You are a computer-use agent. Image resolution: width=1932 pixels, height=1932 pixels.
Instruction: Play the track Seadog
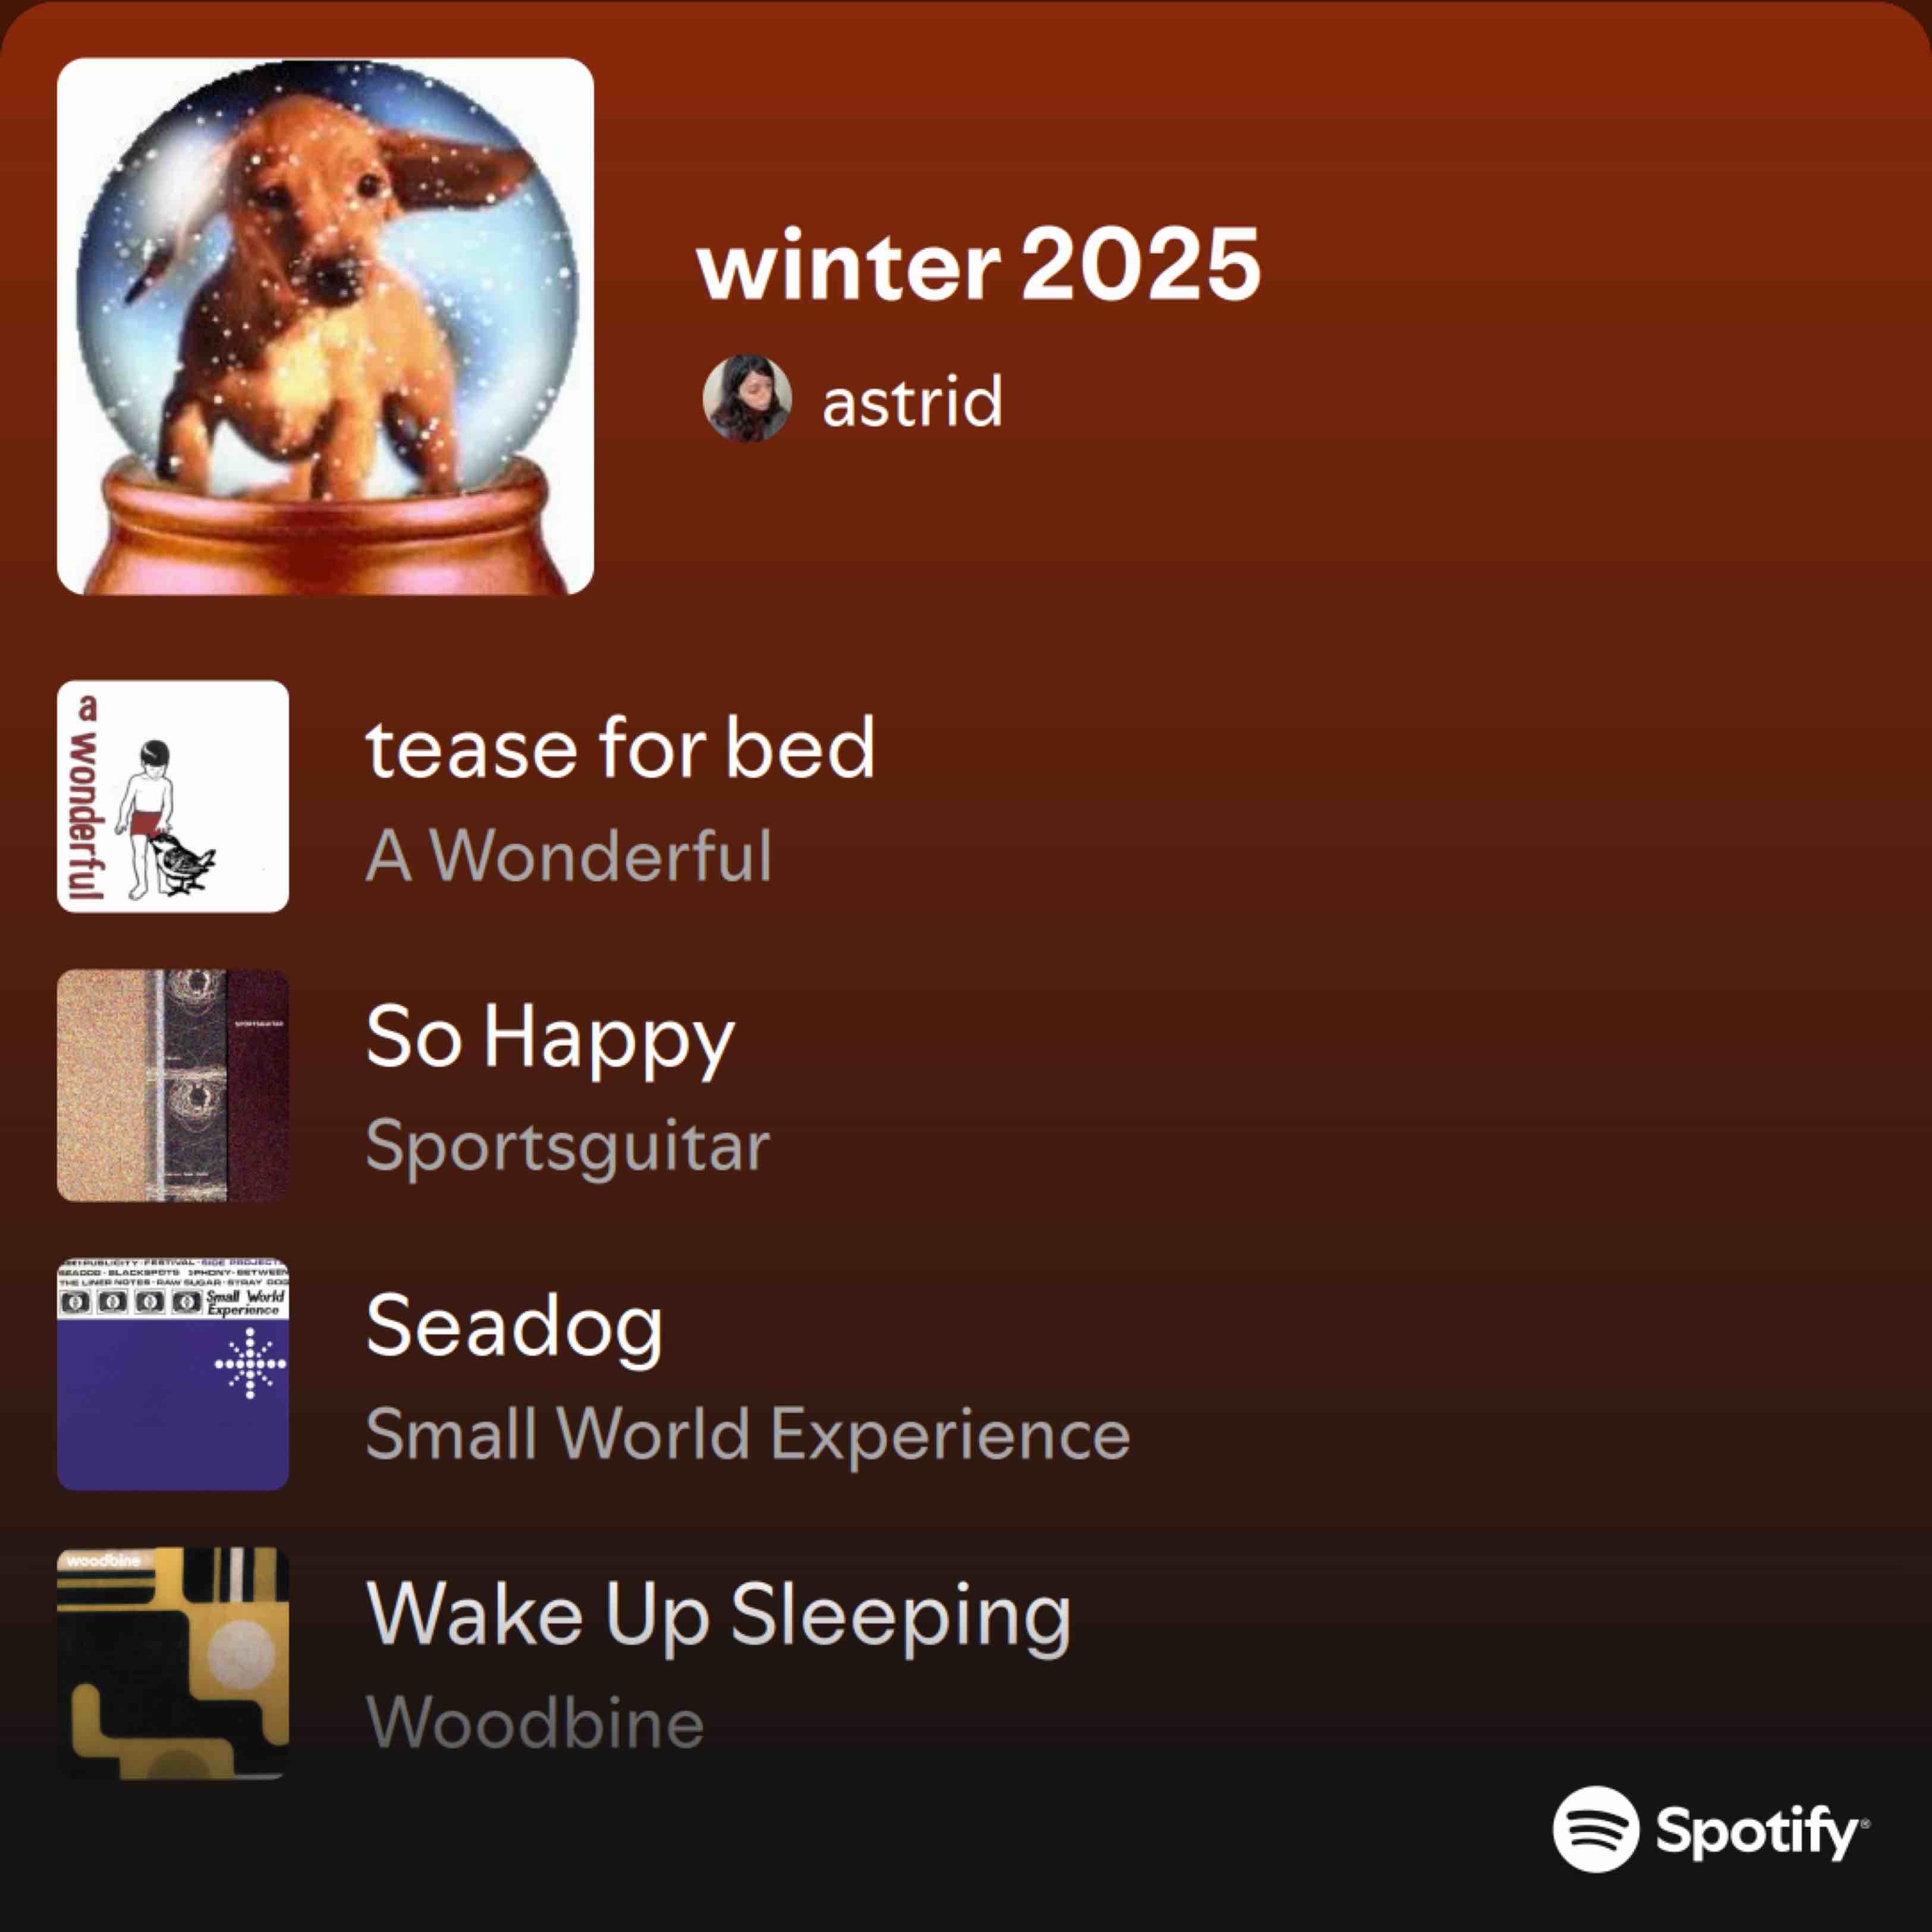[x=514, y=1328]
